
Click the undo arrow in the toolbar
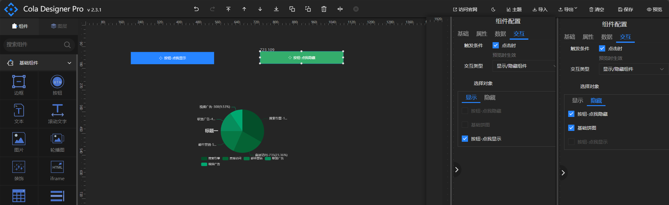tap(196, 9)
